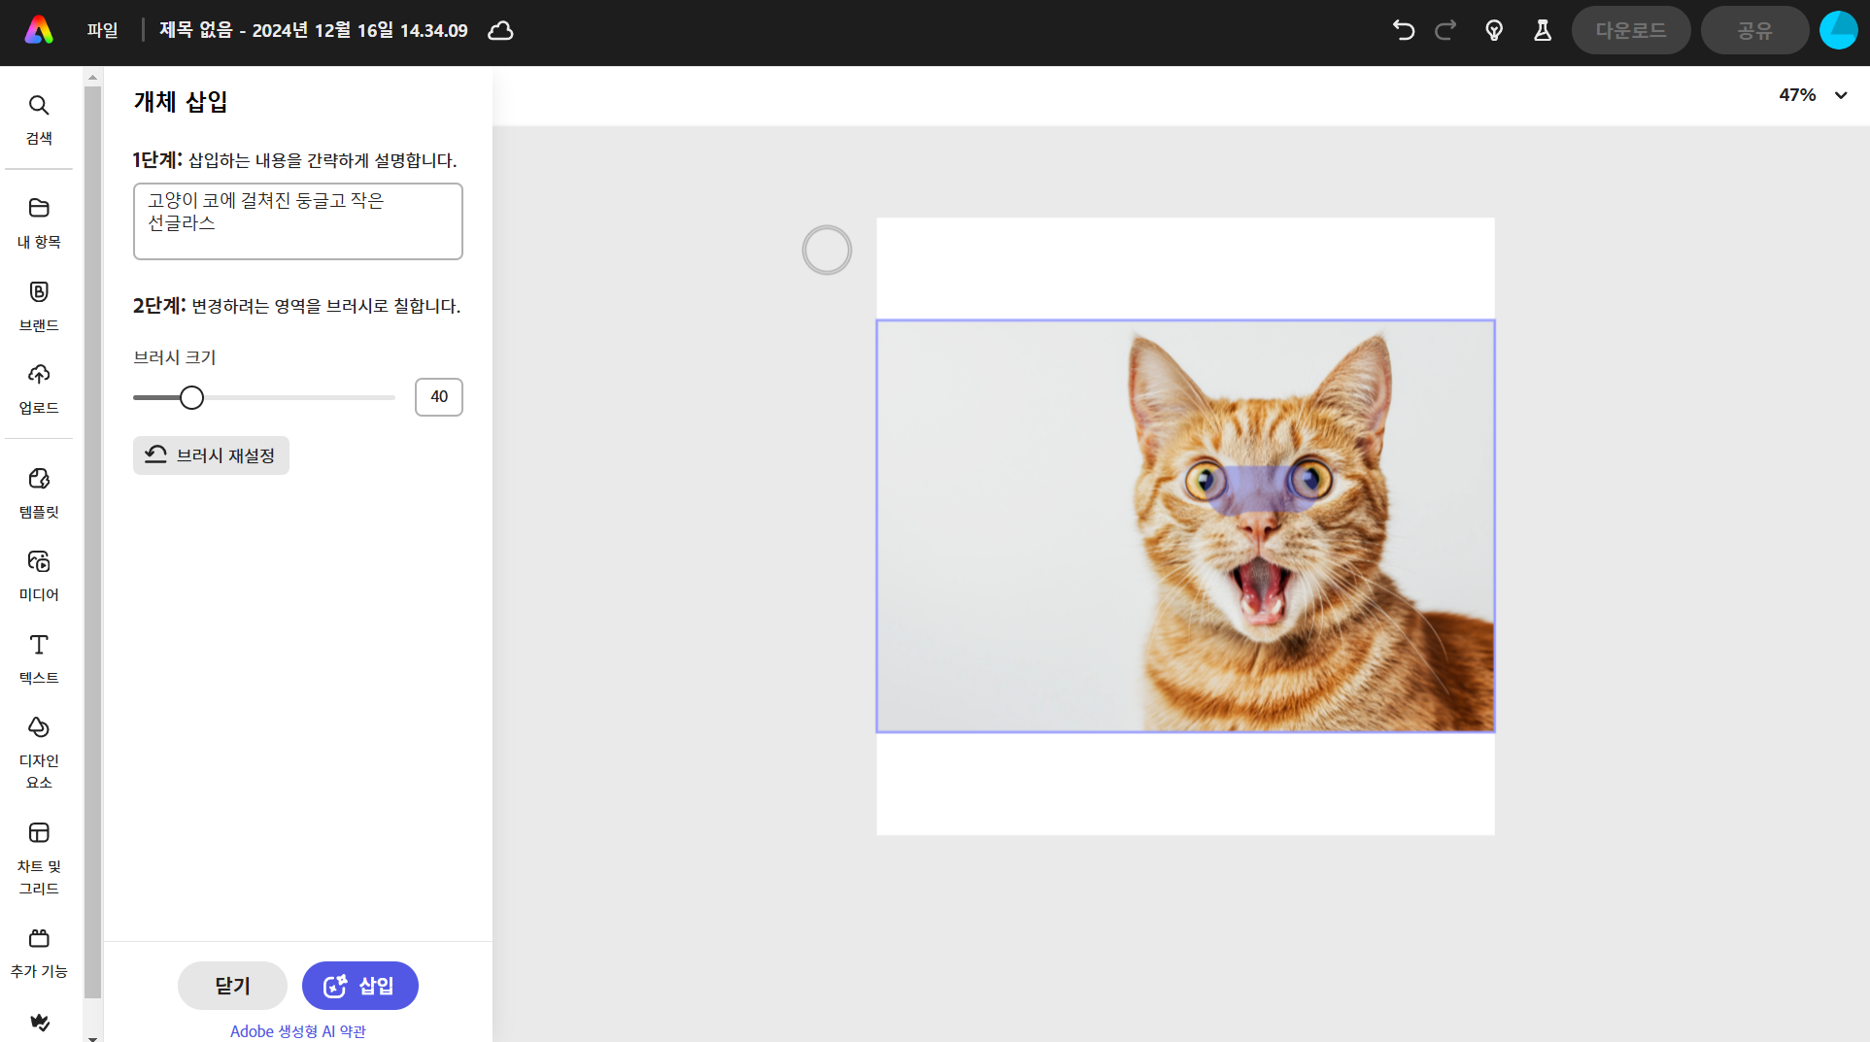Image resolution: width=1870 pixels, height=1042 pixels.
Task: Open the 브랜드 sidebar panel
Action: (x=39, y=306)
